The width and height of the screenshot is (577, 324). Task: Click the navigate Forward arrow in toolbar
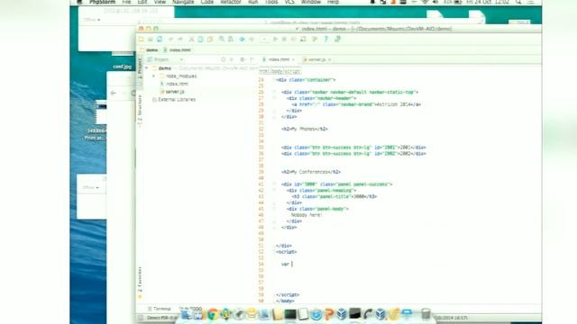(252, 39)
